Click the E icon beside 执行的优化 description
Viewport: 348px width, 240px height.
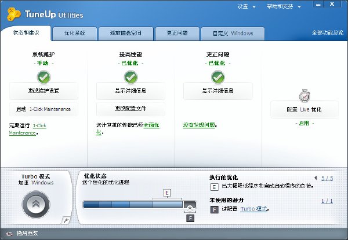tap(214, 187)
